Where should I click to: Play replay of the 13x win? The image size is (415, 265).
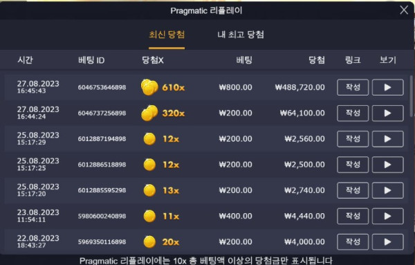(388, 190)
